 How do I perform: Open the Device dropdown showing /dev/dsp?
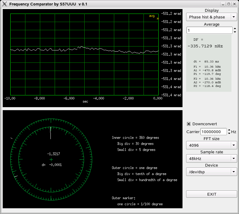pyautogui.click(x=212, y=172)
